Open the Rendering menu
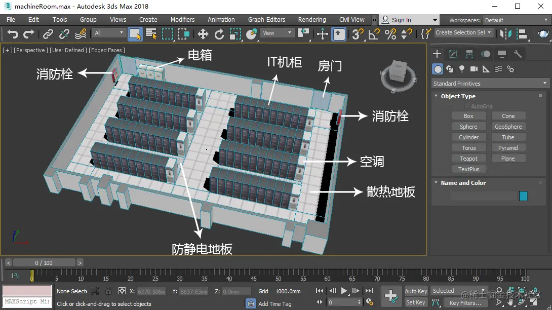 click(312, 19)
